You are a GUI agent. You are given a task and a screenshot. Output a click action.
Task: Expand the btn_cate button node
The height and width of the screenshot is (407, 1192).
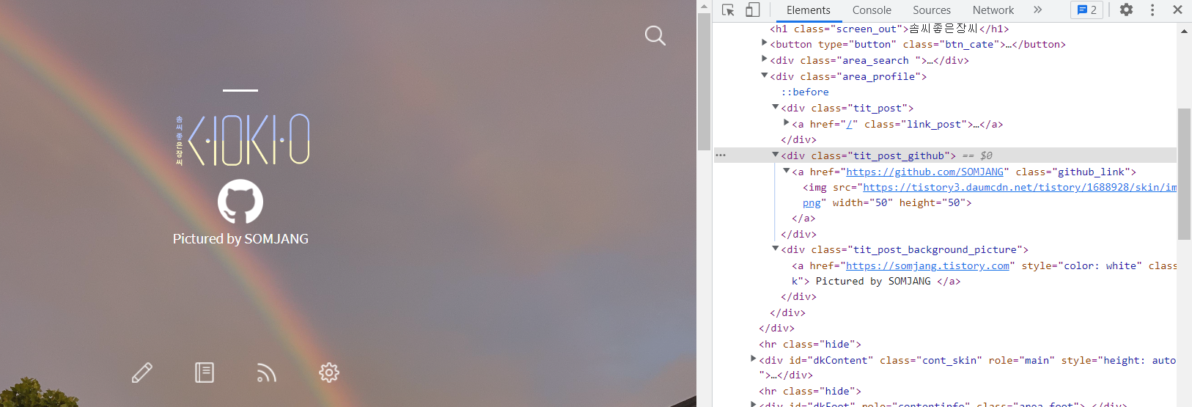[765, 43]
